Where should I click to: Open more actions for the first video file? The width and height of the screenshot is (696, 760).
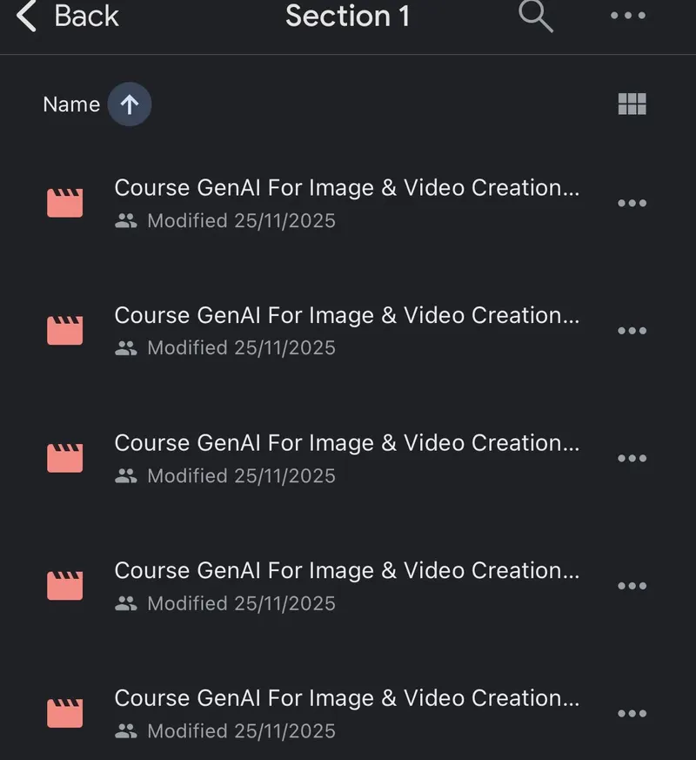pyautogui.click(x=632, y=203)
